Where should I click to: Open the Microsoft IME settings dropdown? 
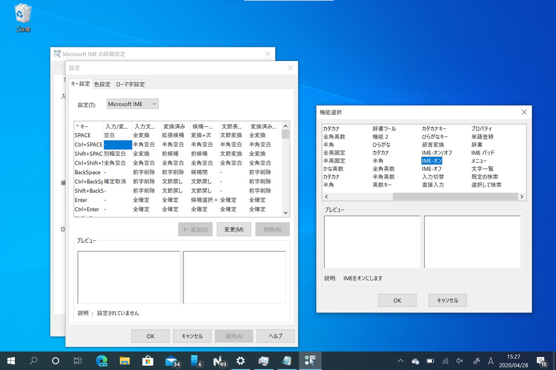(132, 104)
